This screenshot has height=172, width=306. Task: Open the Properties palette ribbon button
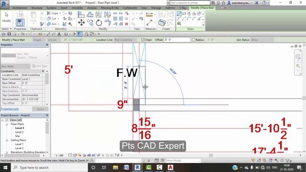click(x=20, y=22)
